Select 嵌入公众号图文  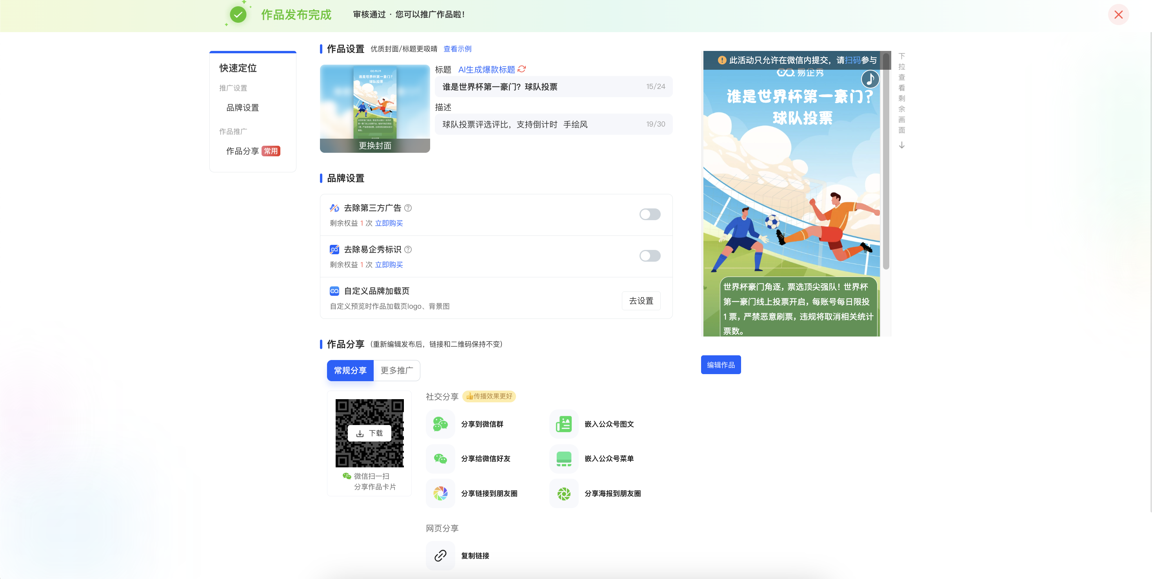pyautogui.click(x=609, y=424)
